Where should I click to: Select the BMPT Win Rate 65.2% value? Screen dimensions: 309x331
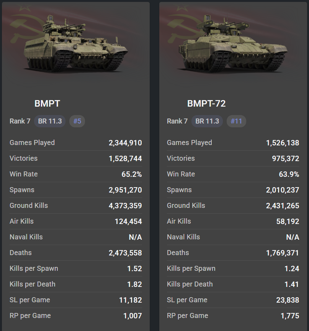click(132, 175)
